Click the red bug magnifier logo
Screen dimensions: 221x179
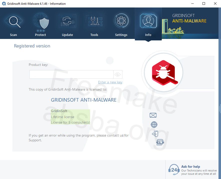click(164, 73)
